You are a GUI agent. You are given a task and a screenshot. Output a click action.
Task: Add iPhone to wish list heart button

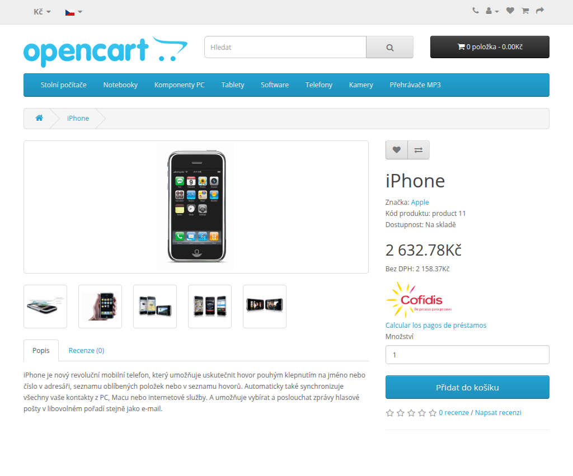[397, 150]
